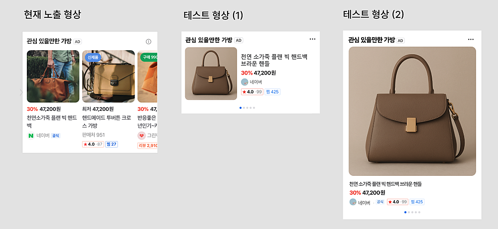This screenshot has height=229, width=498.
Task: Click the round seller avatar in test layout (2)
Action: click(x=353, y=202)
